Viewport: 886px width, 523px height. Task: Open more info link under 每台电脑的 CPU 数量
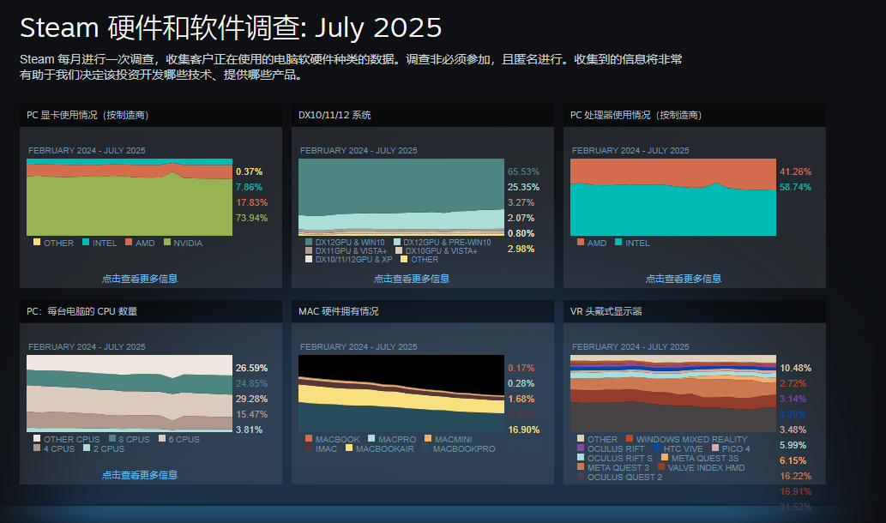(x=139, y=475)
